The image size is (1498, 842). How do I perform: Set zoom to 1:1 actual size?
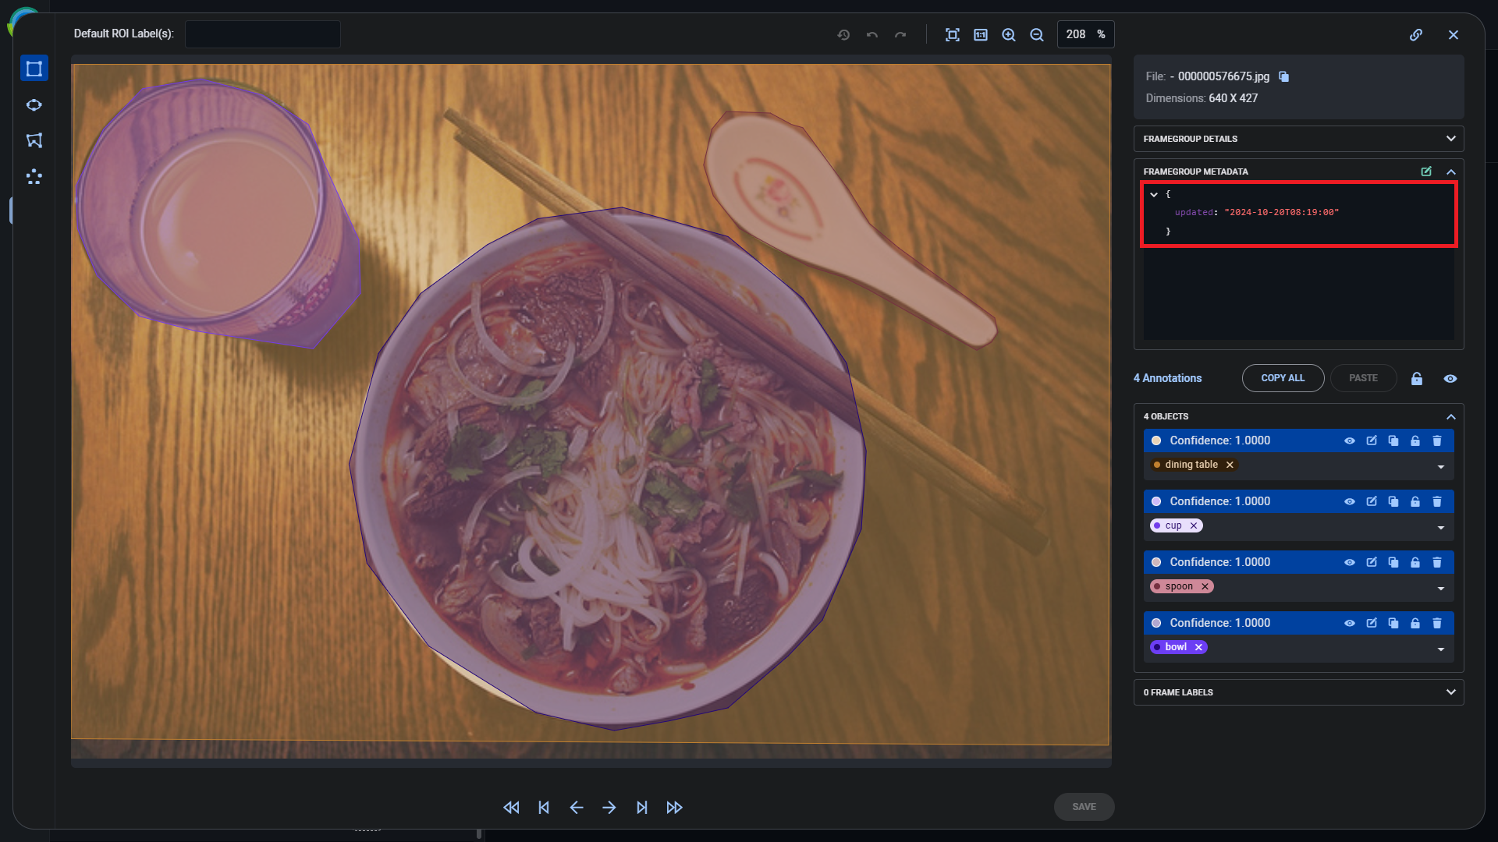[981, 34]
